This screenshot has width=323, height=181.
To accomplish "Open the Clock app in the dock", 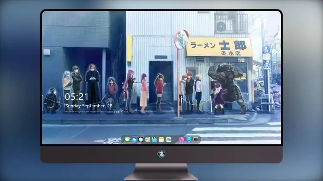I will (141, 139).
